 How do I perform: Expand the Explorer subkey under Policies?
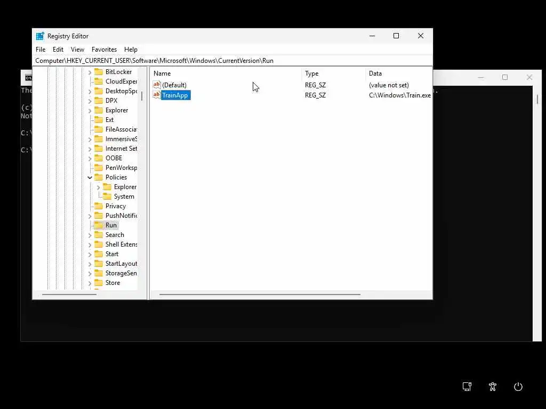coord(98,187)
